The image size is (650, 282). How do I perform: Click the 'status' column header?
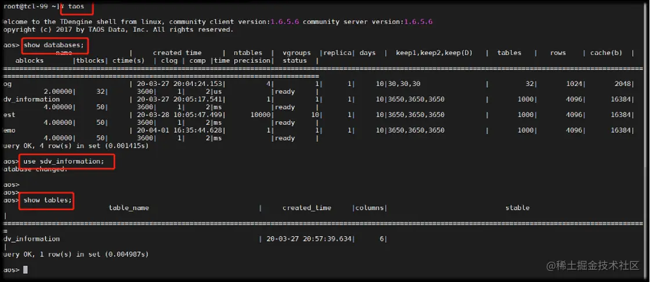pos(295,60)
